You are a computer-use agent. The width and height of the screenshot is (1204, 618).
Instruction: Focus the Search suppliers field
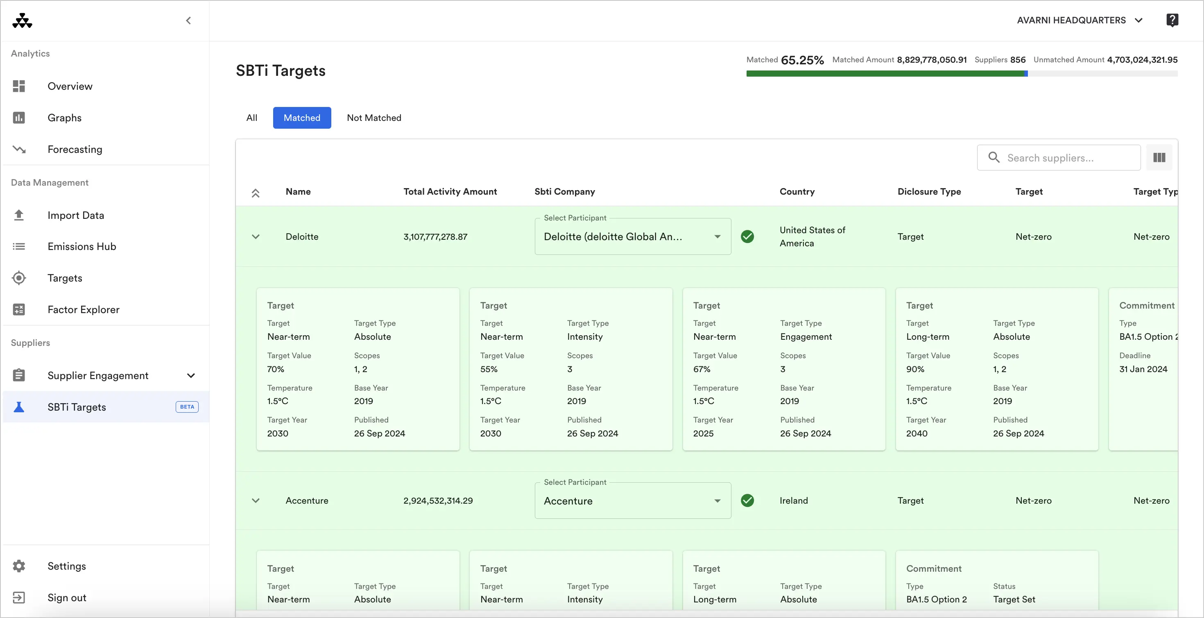[1058, 158]
